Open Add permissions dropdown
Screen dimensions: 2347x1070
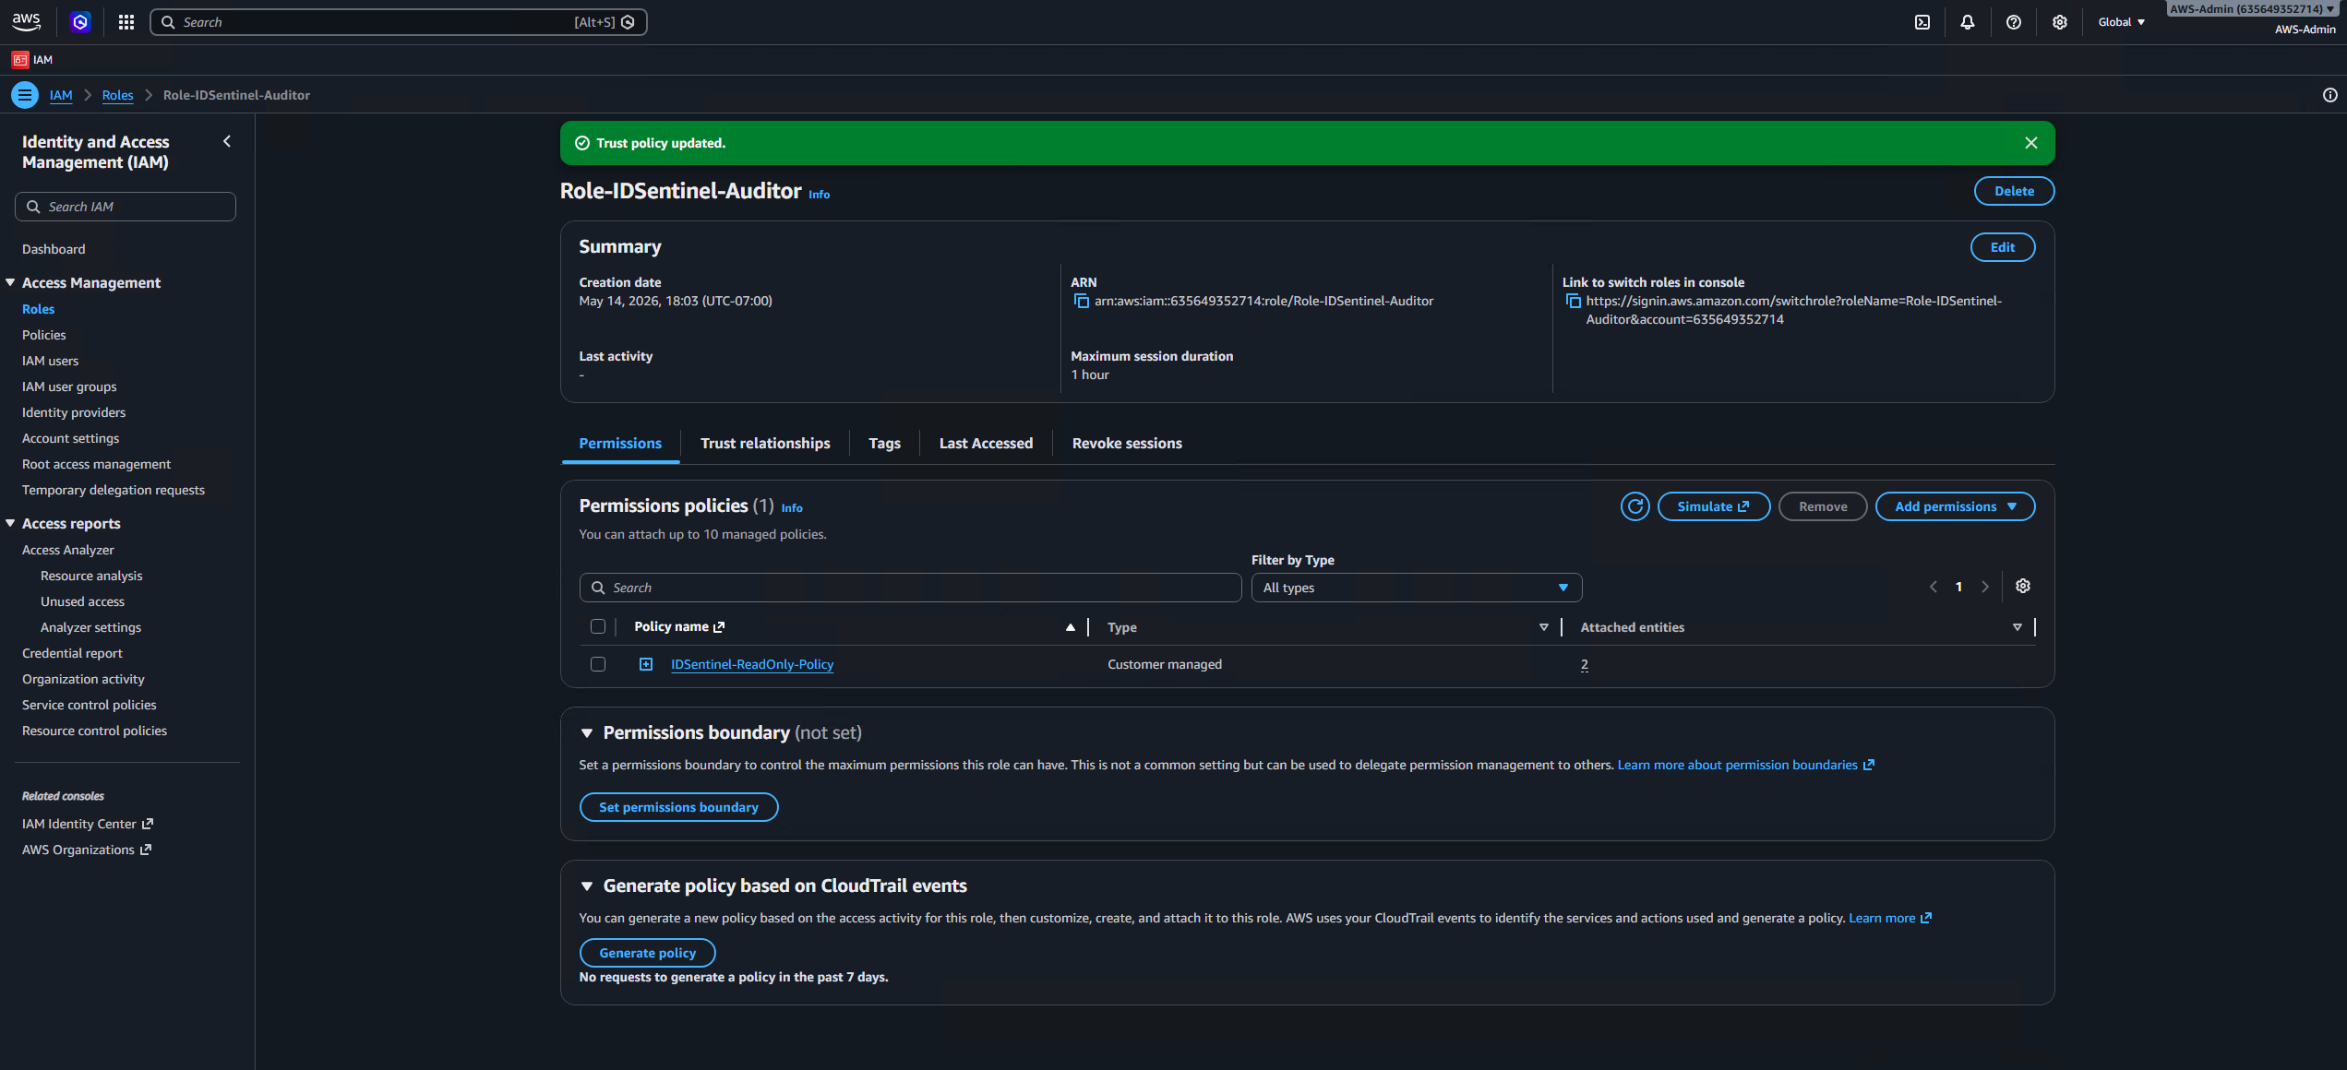pyautogui.click(x=1955, y=506)
